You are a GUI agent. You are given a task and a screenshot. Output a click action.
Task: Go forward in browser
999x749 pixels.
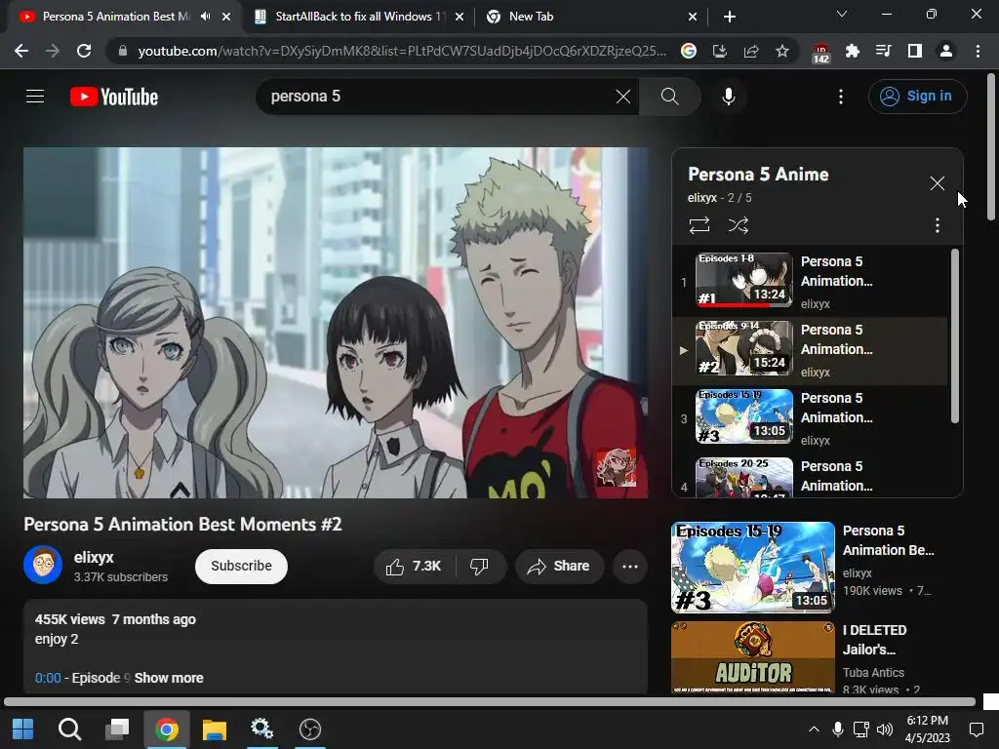coord(53,51)
